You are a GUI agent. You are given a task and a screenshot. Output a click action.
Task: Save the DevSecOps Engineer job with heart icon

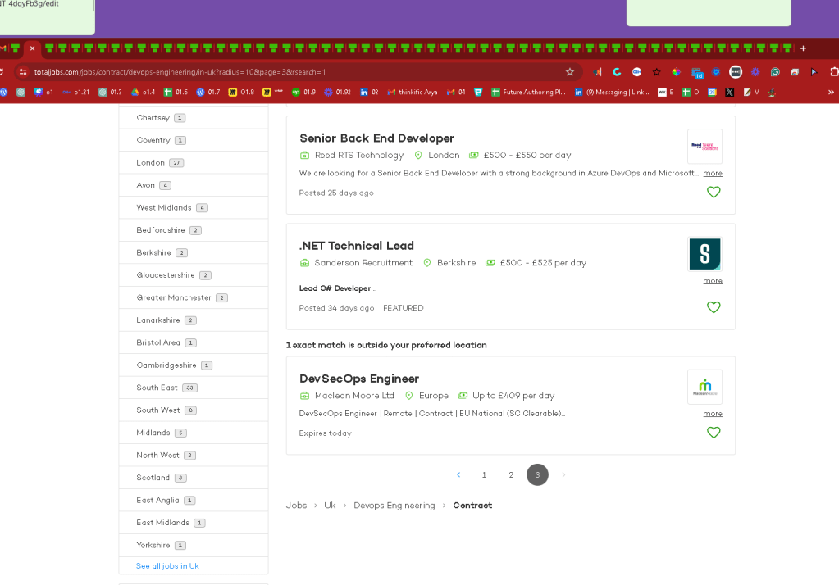pos(714,432)
